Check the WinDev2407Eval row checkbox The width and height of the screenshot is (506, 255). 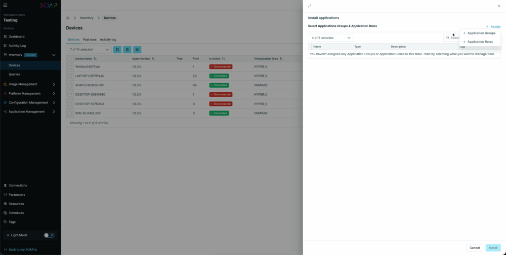[x=70, y=67]
